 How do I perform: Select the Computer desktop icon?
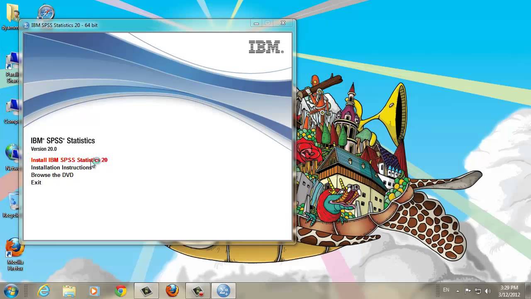[12, 111]
